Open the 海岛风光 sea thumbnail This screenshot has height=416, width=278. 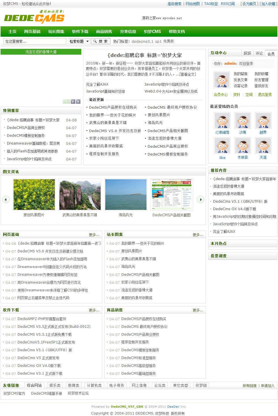tap(126, 195)
